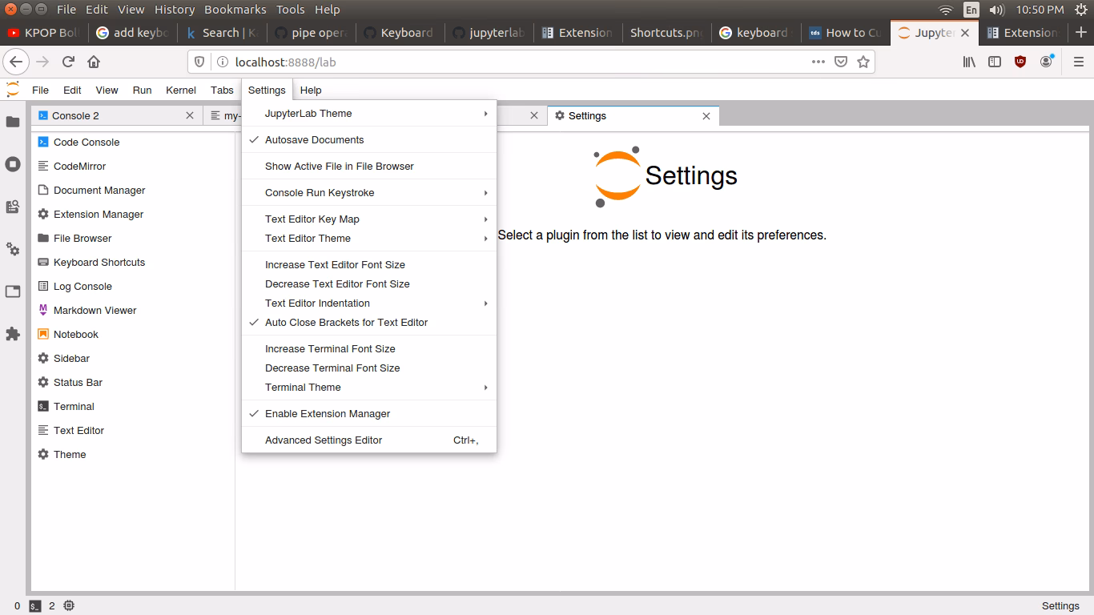The image size is (1094, 615).
Task: Open the Open Tabs sidebar icon
Action: coord(13,291)
